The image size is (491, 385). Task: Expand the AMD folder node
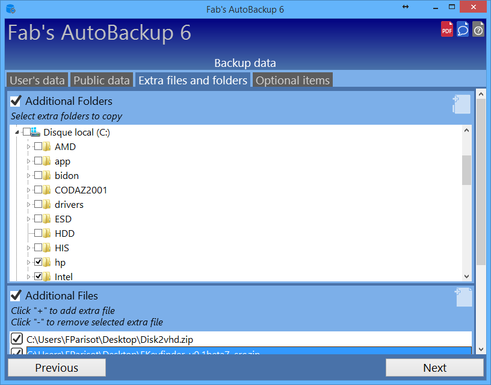pyautogui.click(x=28, y=147)
